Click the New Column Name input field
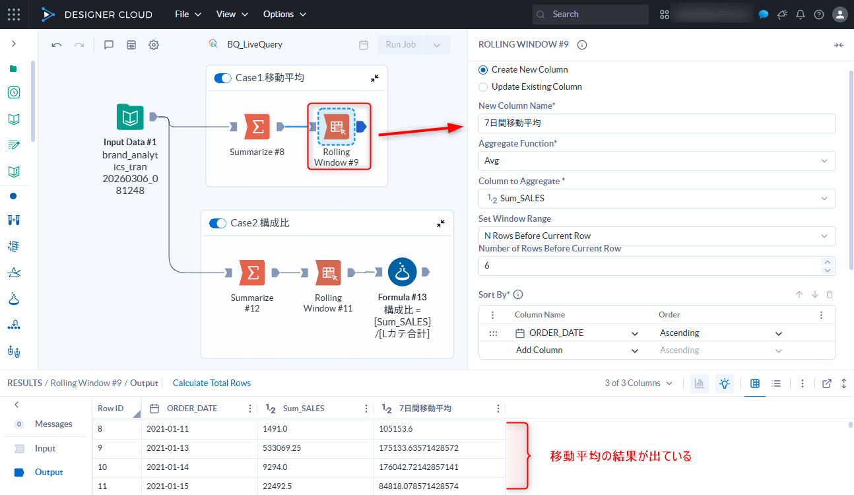 (656, 123)
